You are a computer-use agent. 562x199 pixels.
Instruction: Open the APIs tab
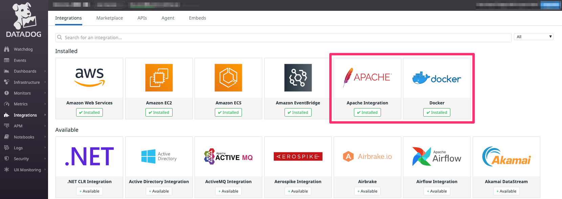pyautogui.click(x=142, y=18)
